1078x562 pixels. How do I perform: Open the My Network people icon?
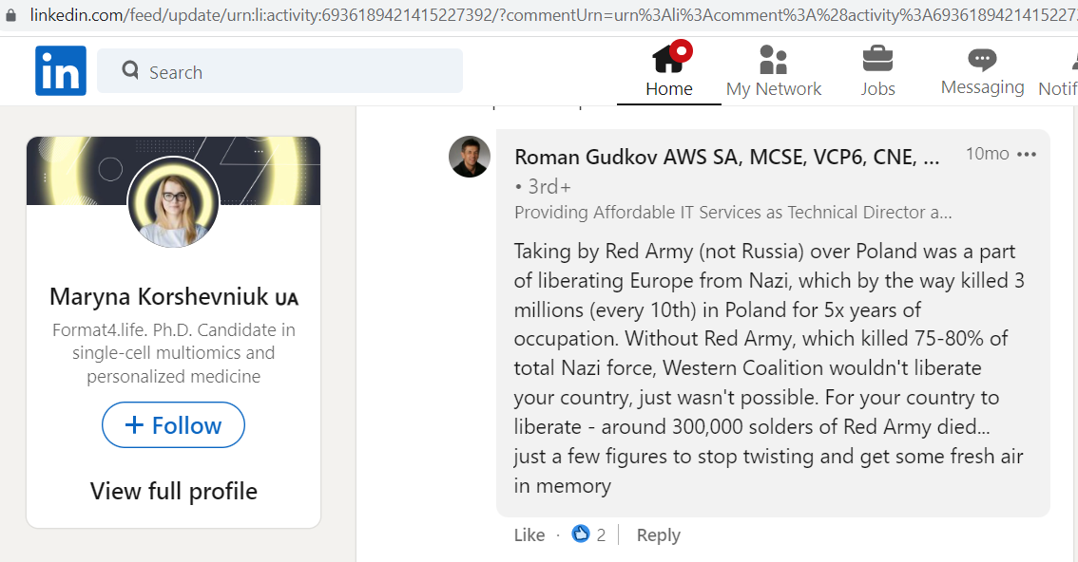(773, 59)
